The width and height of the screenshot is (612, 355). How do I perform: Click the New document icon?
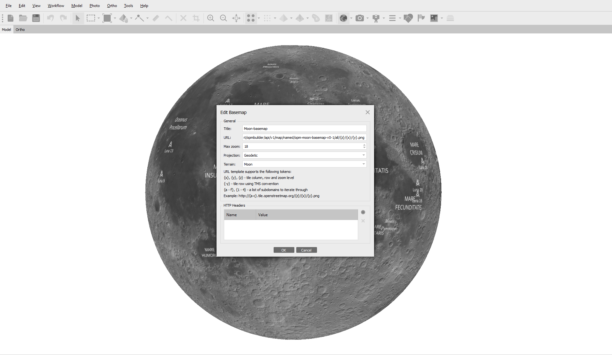[11, 18]
